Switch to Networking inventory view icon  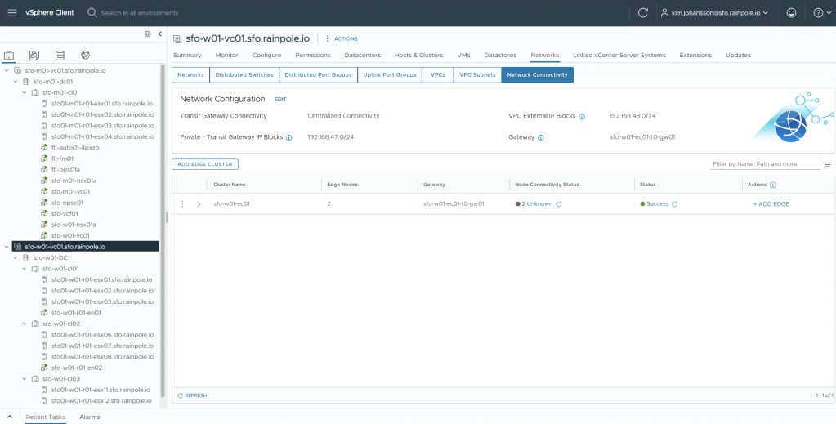(85, 56)
